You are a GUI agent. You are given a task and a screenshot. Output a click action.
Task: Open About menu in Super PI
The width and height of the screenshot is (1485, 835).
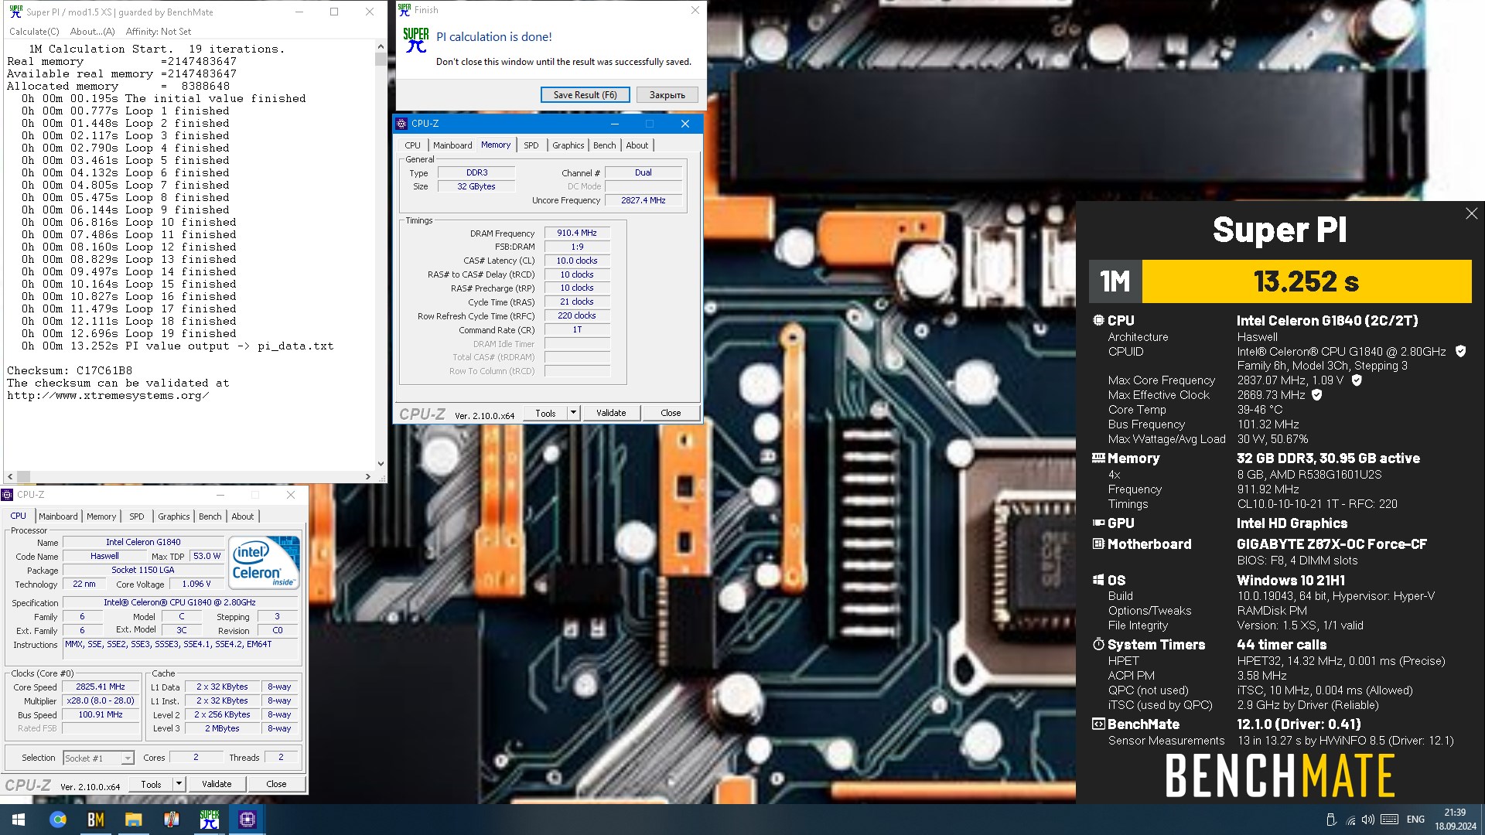click(92, 32)
